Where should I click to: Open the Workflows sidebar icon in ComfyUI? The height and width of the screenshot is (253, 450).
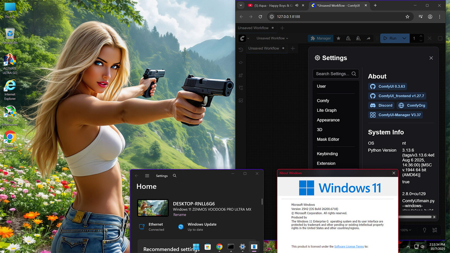(241, 88)
